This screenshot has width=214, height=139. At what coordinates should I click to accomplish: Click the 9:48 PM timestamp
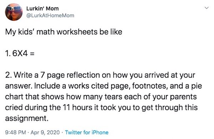[16, 133]
